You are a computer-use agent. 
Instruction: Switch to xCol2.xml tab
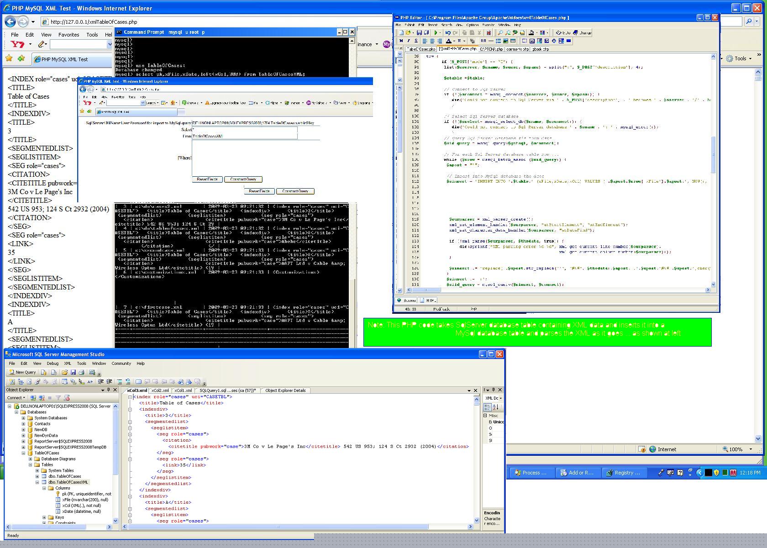(x=160, y=390)
